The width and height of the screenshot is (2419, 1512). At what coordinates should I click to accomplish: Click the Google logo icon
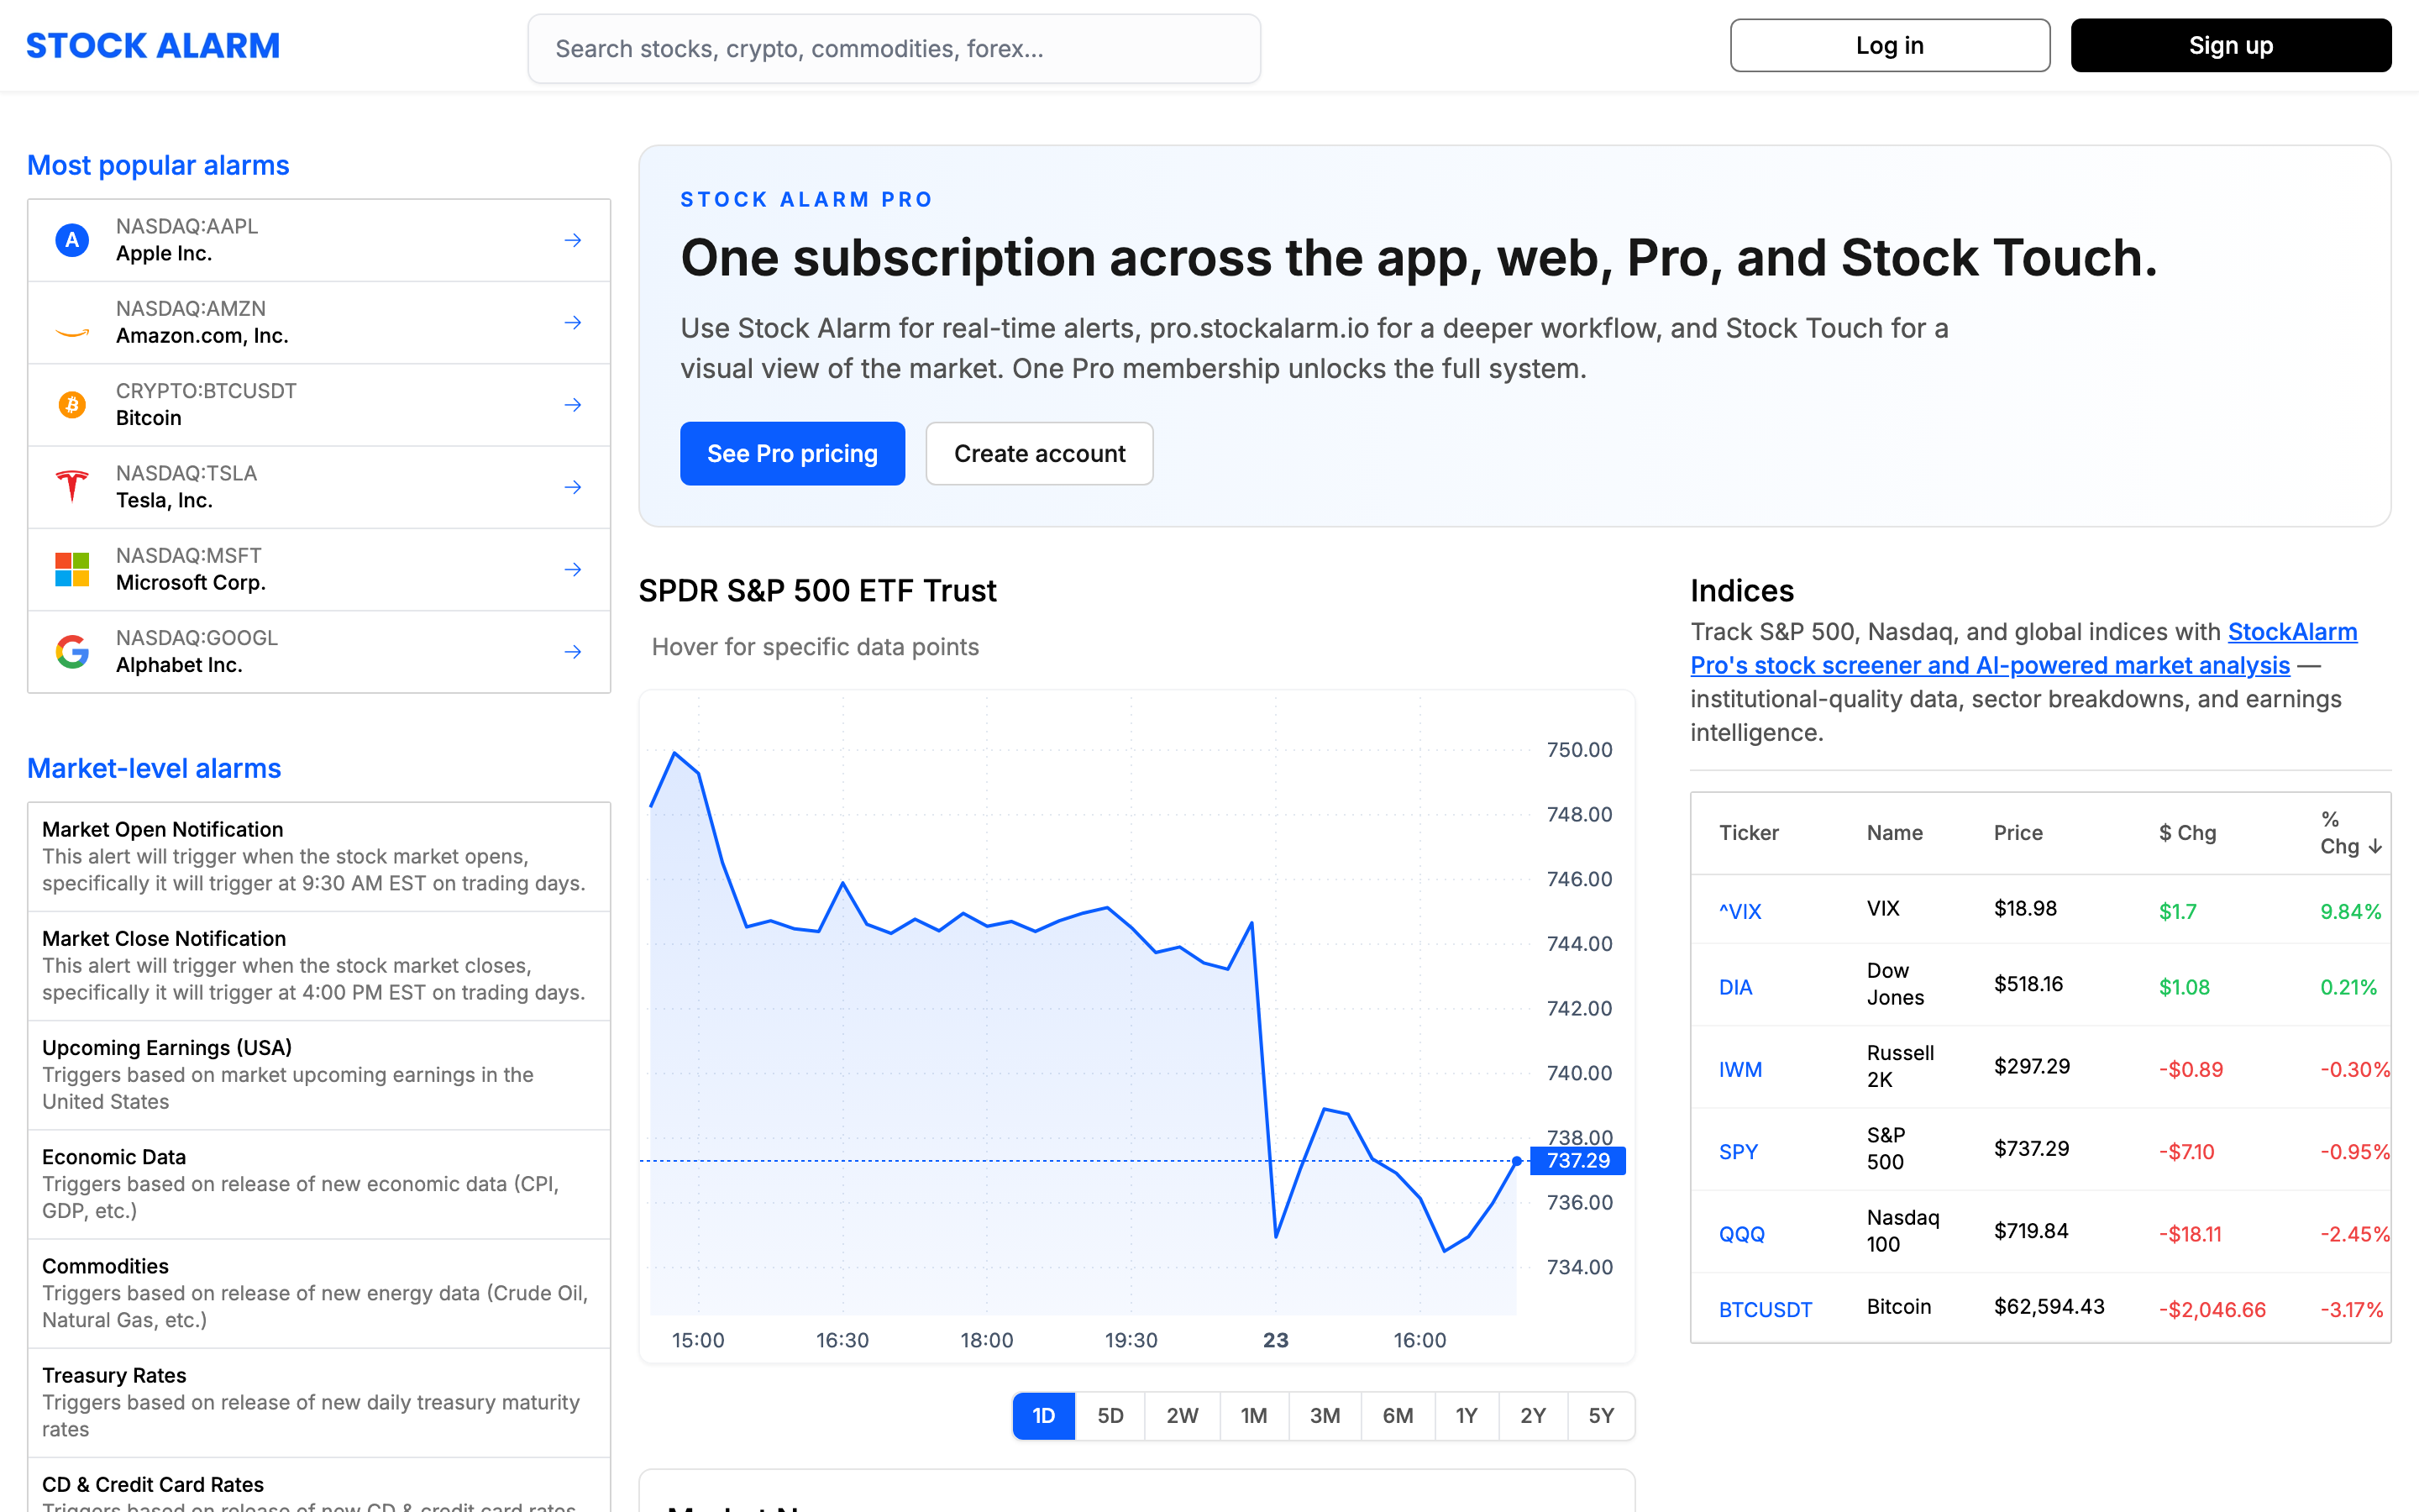tap(72, 652)
